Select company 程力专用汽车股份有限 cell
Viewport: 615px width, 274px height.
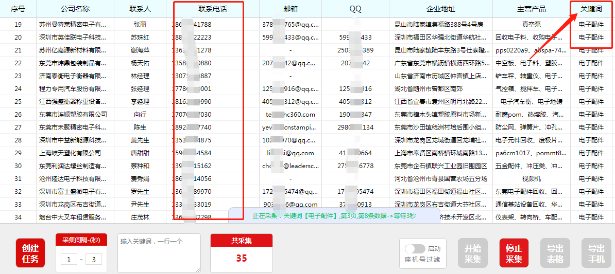(x=73, y=89)
